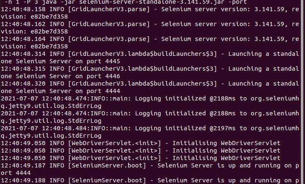Click the timestamp 12:40:48.320
Screen dimensions: 305x184
click(x=23, y=84)
